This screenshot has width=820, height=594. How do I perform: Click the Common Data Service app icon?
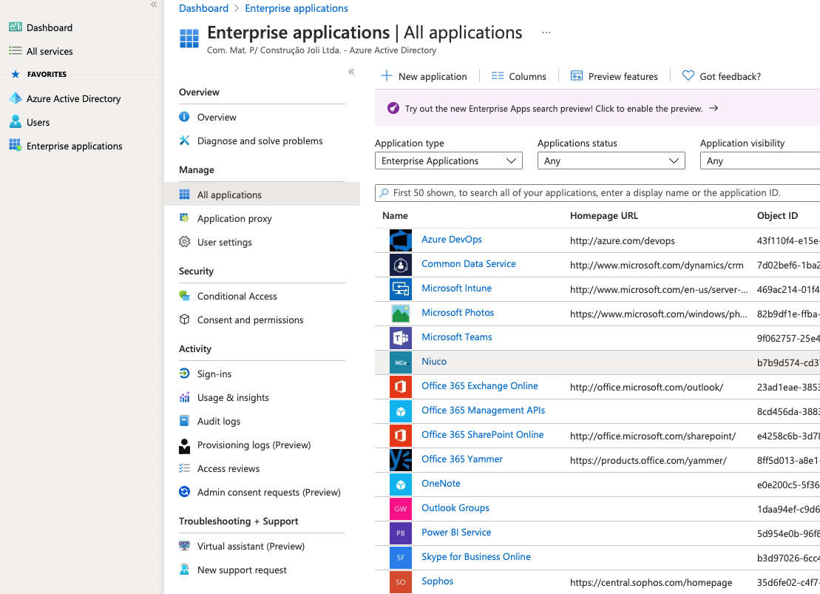point(401,265)
